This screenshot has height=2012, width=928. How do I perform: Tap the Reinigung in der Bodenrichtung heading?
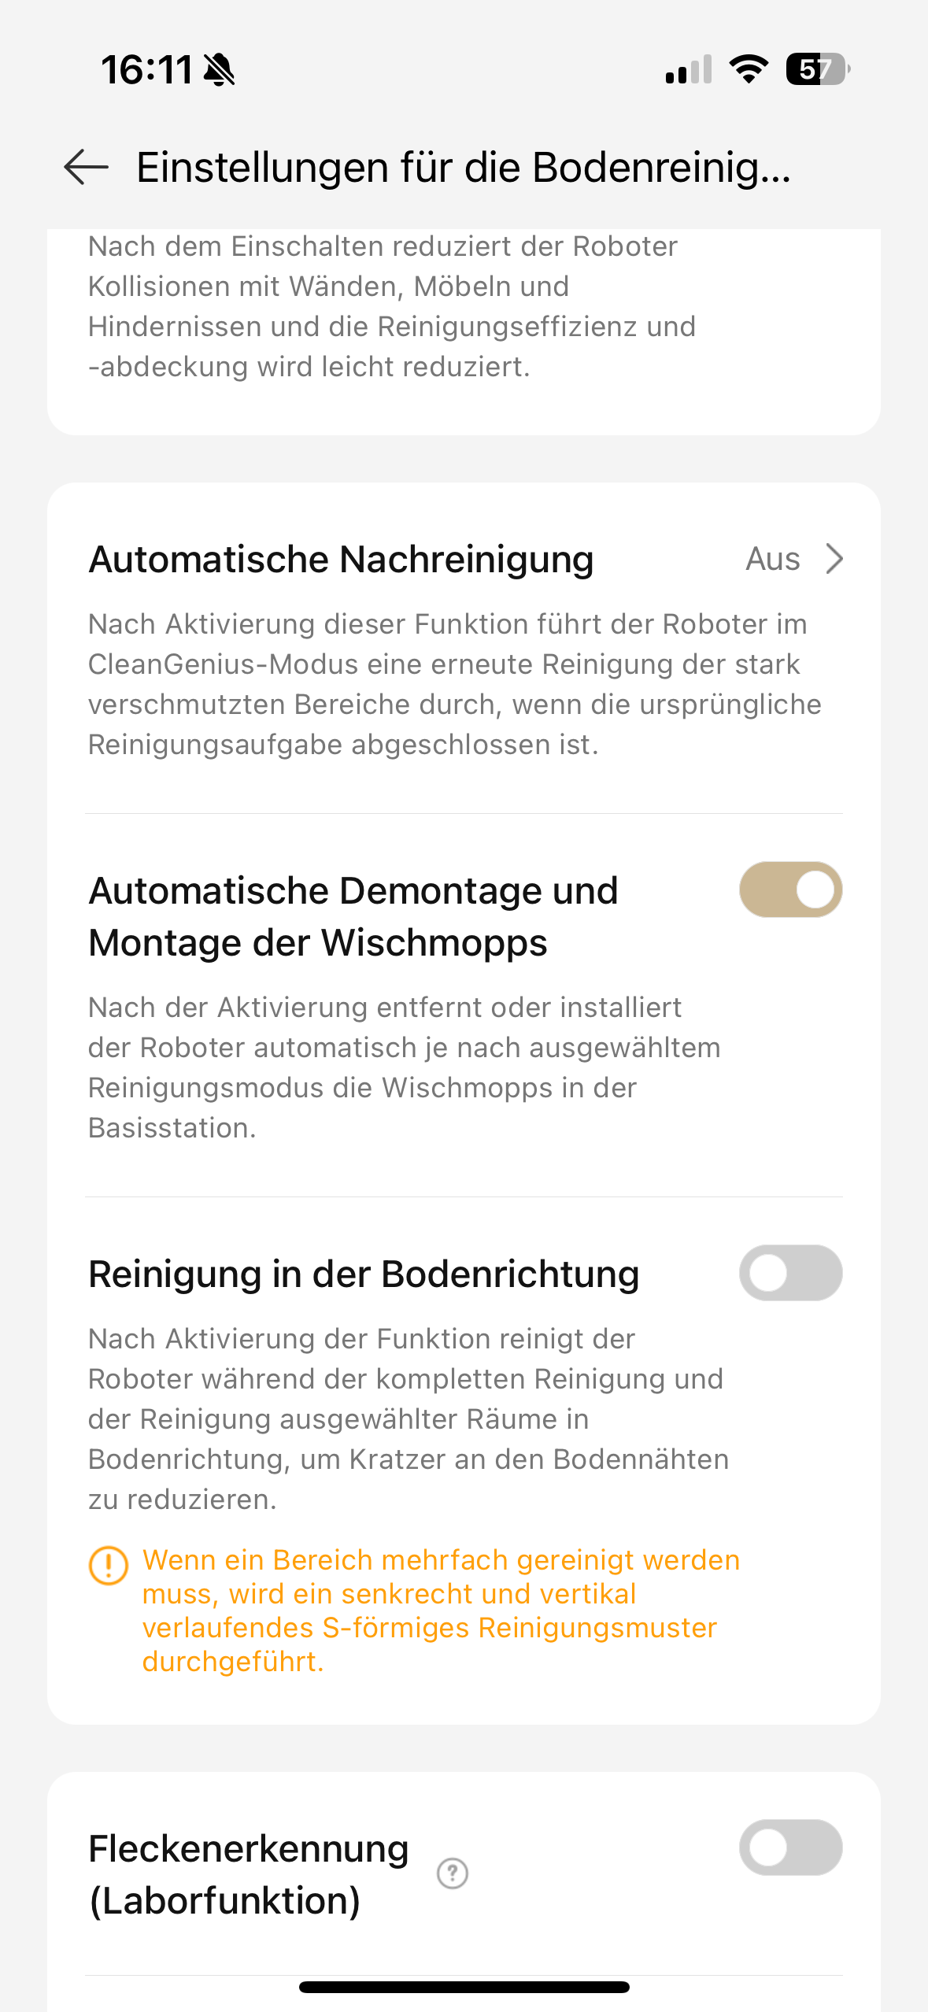click(364, 1274)
